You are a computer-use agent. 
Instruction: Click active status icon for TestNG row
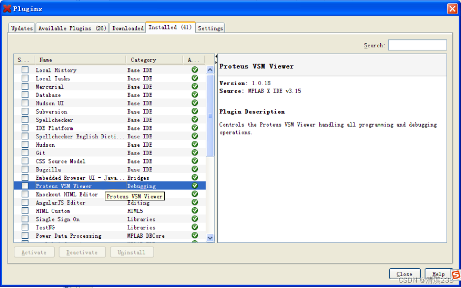click(x=195, y=227)
